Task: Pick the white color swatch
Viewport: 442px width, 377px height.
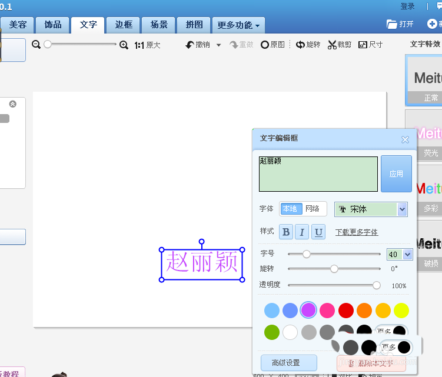Action: (x=290, y=332)
